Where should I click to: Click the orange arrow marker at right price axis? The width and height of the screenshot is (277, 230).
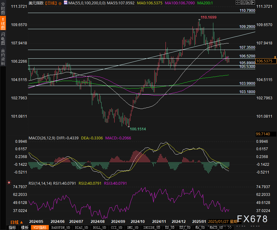275,57
